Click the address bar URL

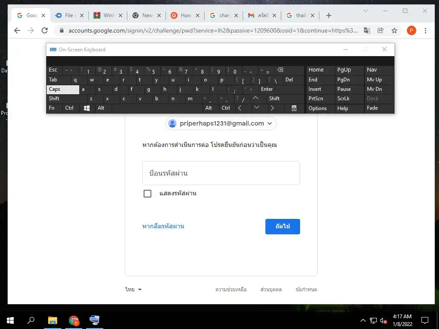213,30
